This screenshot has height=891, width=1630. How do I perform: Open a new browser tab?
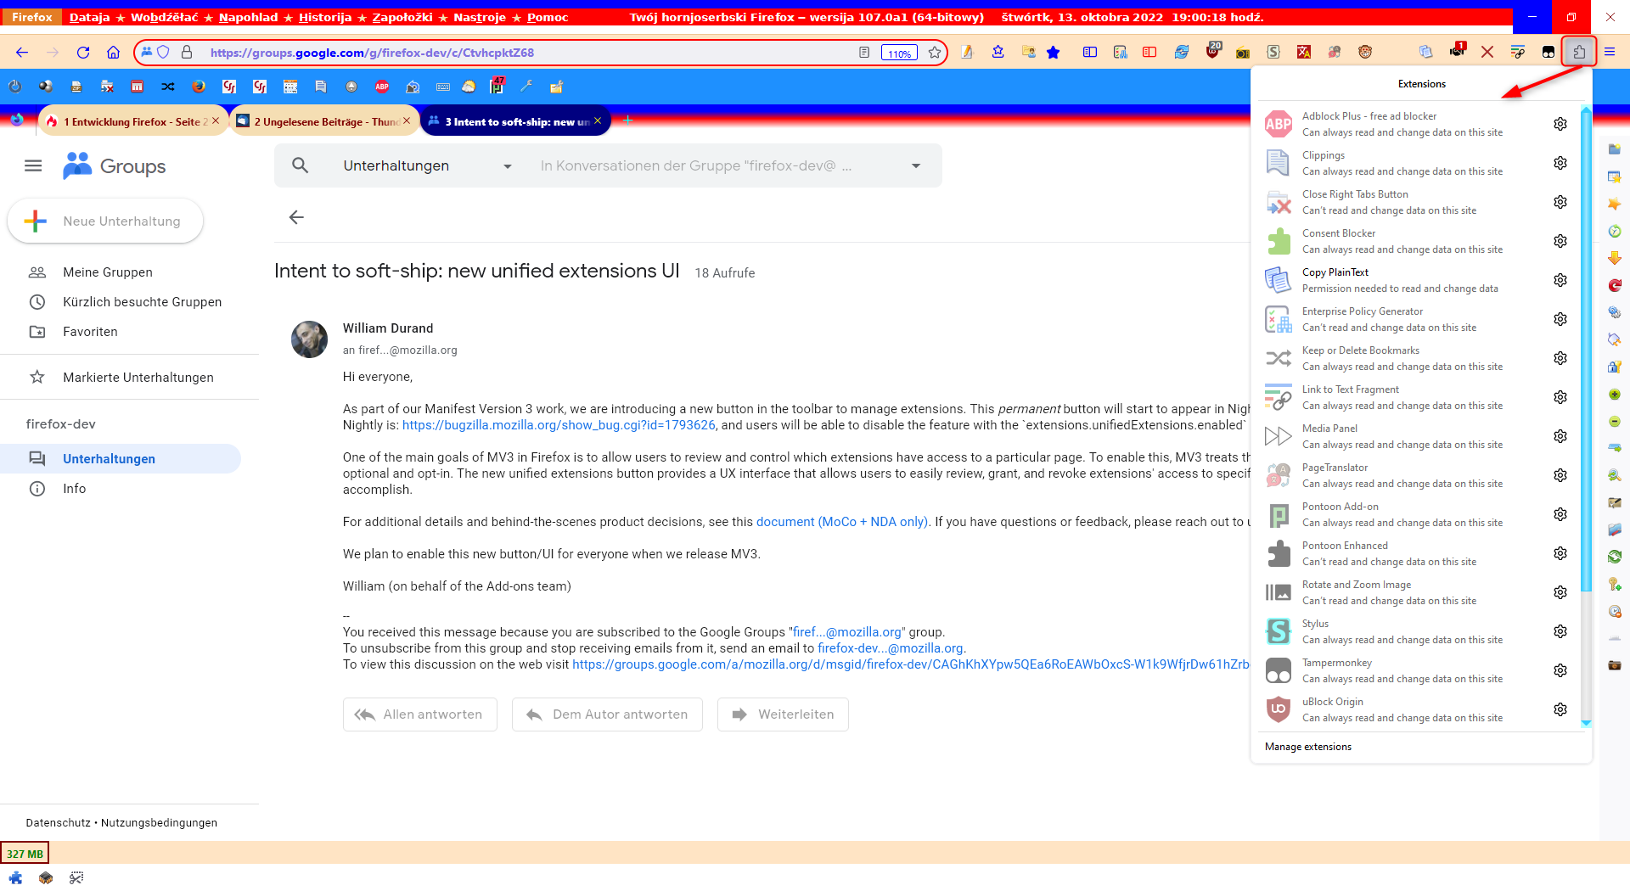[x=628, y=120]
